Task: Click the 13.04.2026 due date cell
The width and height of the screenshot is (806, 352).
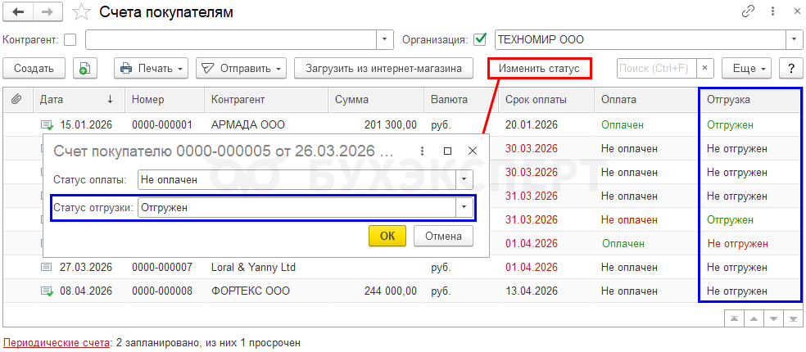Action: (546, 291)
